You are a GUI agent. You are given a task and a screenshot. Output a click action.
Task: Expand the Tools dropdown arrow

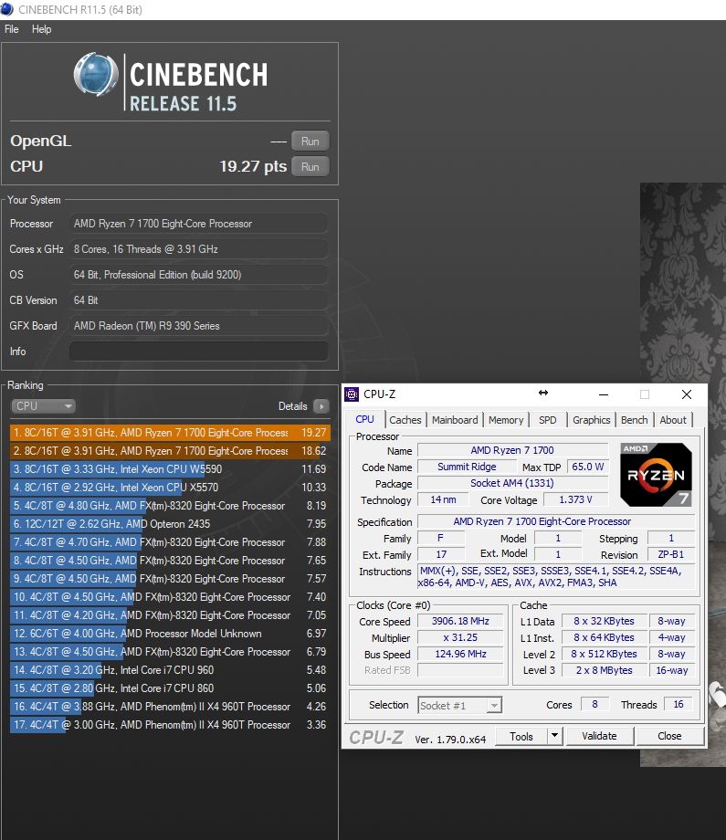pos(554,737)
